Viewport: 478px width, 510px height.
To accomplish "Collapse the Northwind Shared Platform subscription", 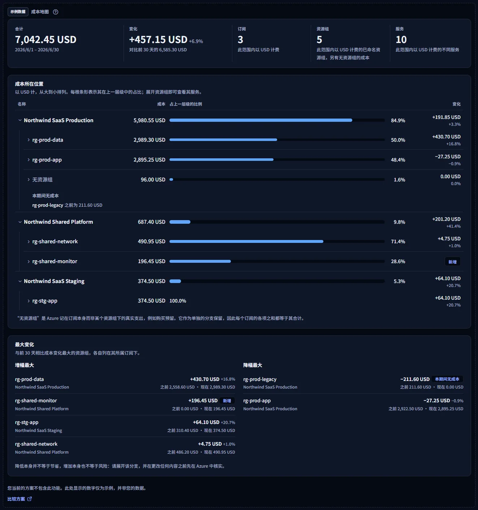I will tap(20, 222).
